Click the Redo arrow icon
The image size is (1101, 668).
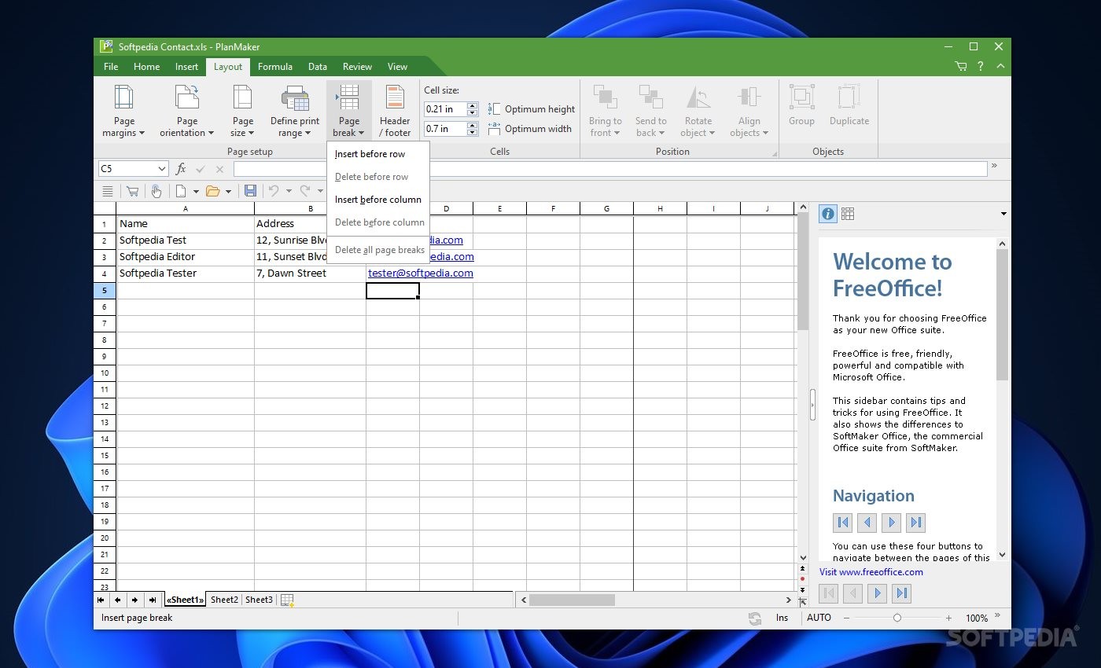(305, 191)
